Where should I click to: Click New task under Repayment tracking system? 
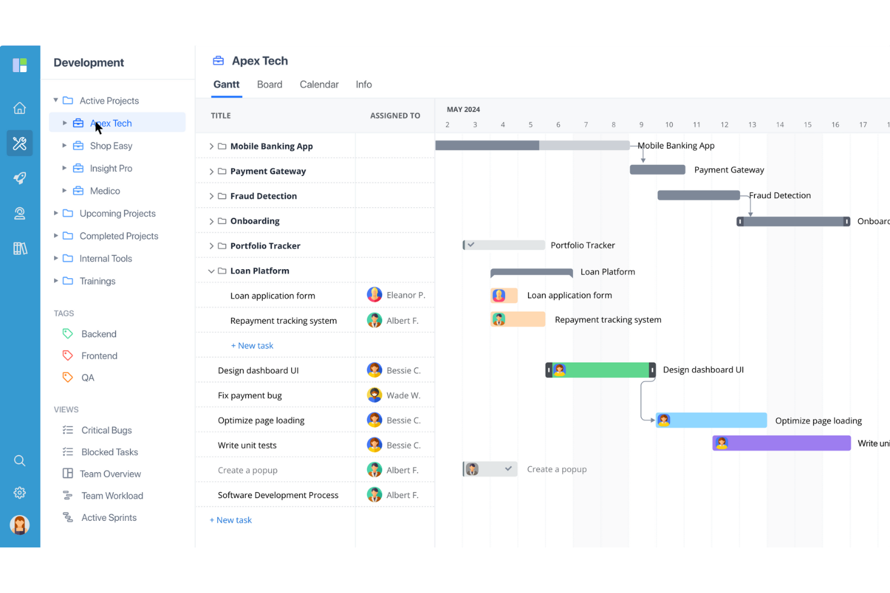tap(252, 345)
